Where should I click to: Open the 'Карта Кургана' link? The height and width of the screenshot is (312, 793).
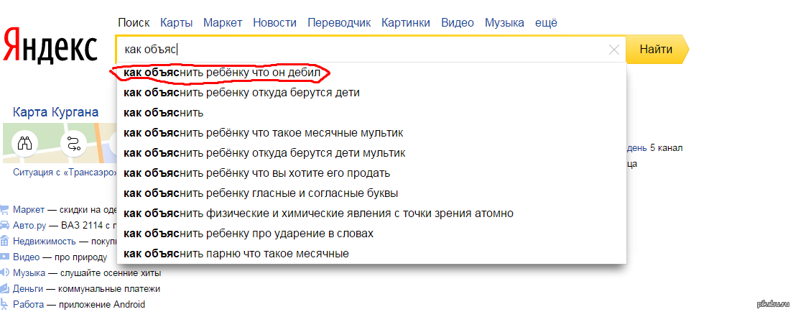pos(55,112)
